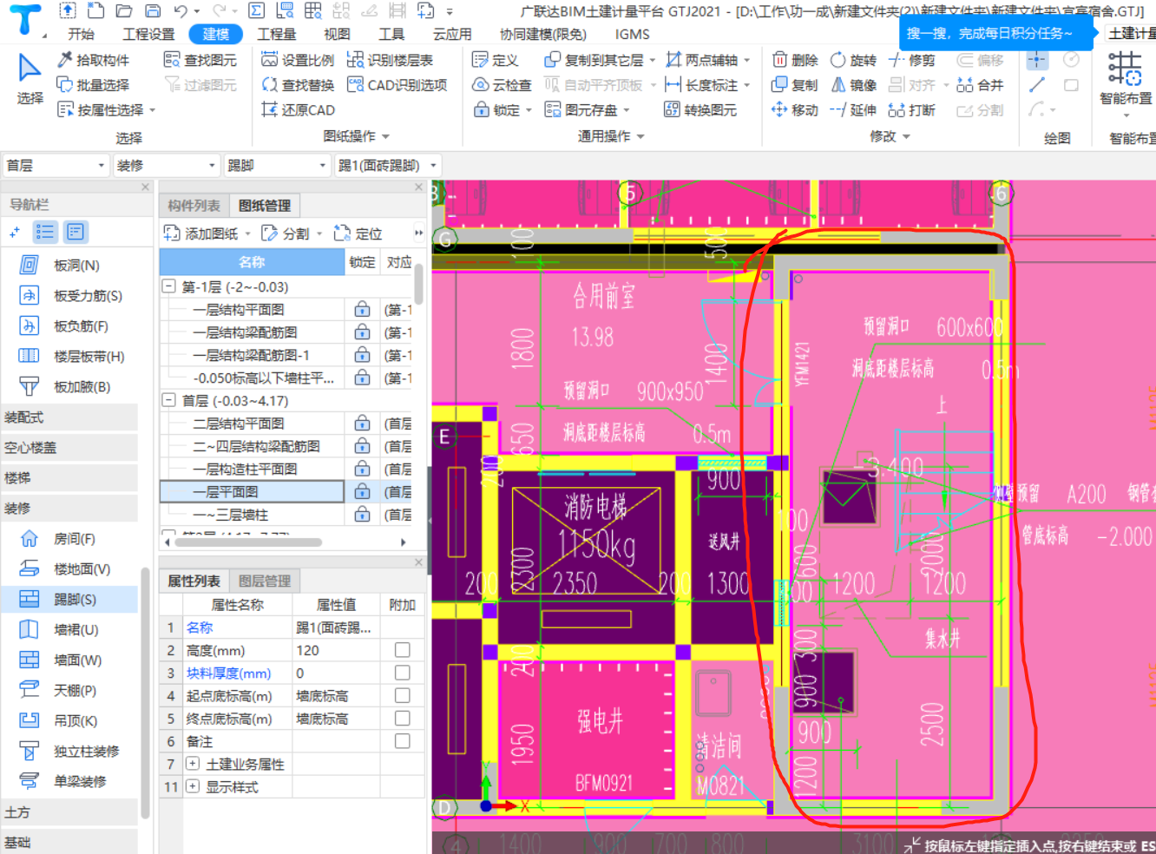Click 修剪 trim tool
Image resolution: width=1156 pixels, height=854 pixels.
912,60
